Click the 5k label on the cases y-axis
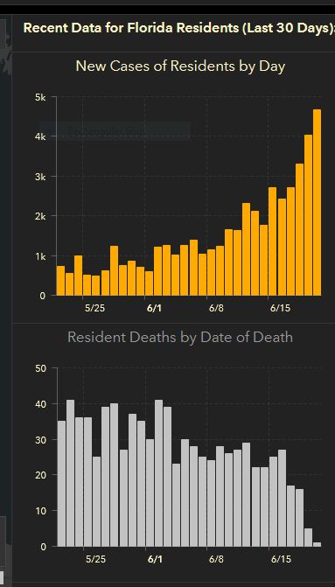Screen dimensions: 335x587 coord(39,97)
